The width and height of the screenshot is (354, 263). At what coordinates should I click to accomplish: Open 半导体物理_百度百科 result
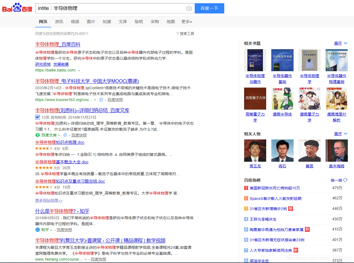58,44
